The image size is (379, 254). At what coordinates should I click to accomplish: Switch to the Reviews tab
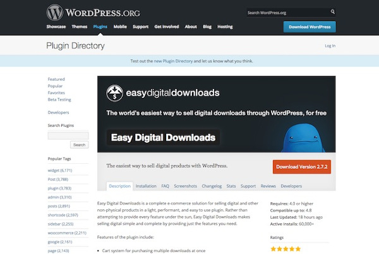tap(268, 186)
